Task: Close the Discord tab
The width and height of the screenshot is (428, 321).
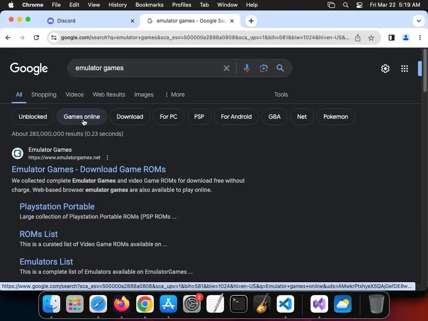Action: click(132, 21)
